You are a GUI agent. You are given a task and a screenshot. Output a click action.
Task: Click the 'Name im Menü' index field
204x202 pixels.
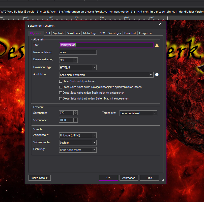(78, 52)
